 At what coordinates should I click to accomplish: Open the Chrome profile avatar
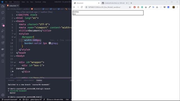click(x=174, y=7)
